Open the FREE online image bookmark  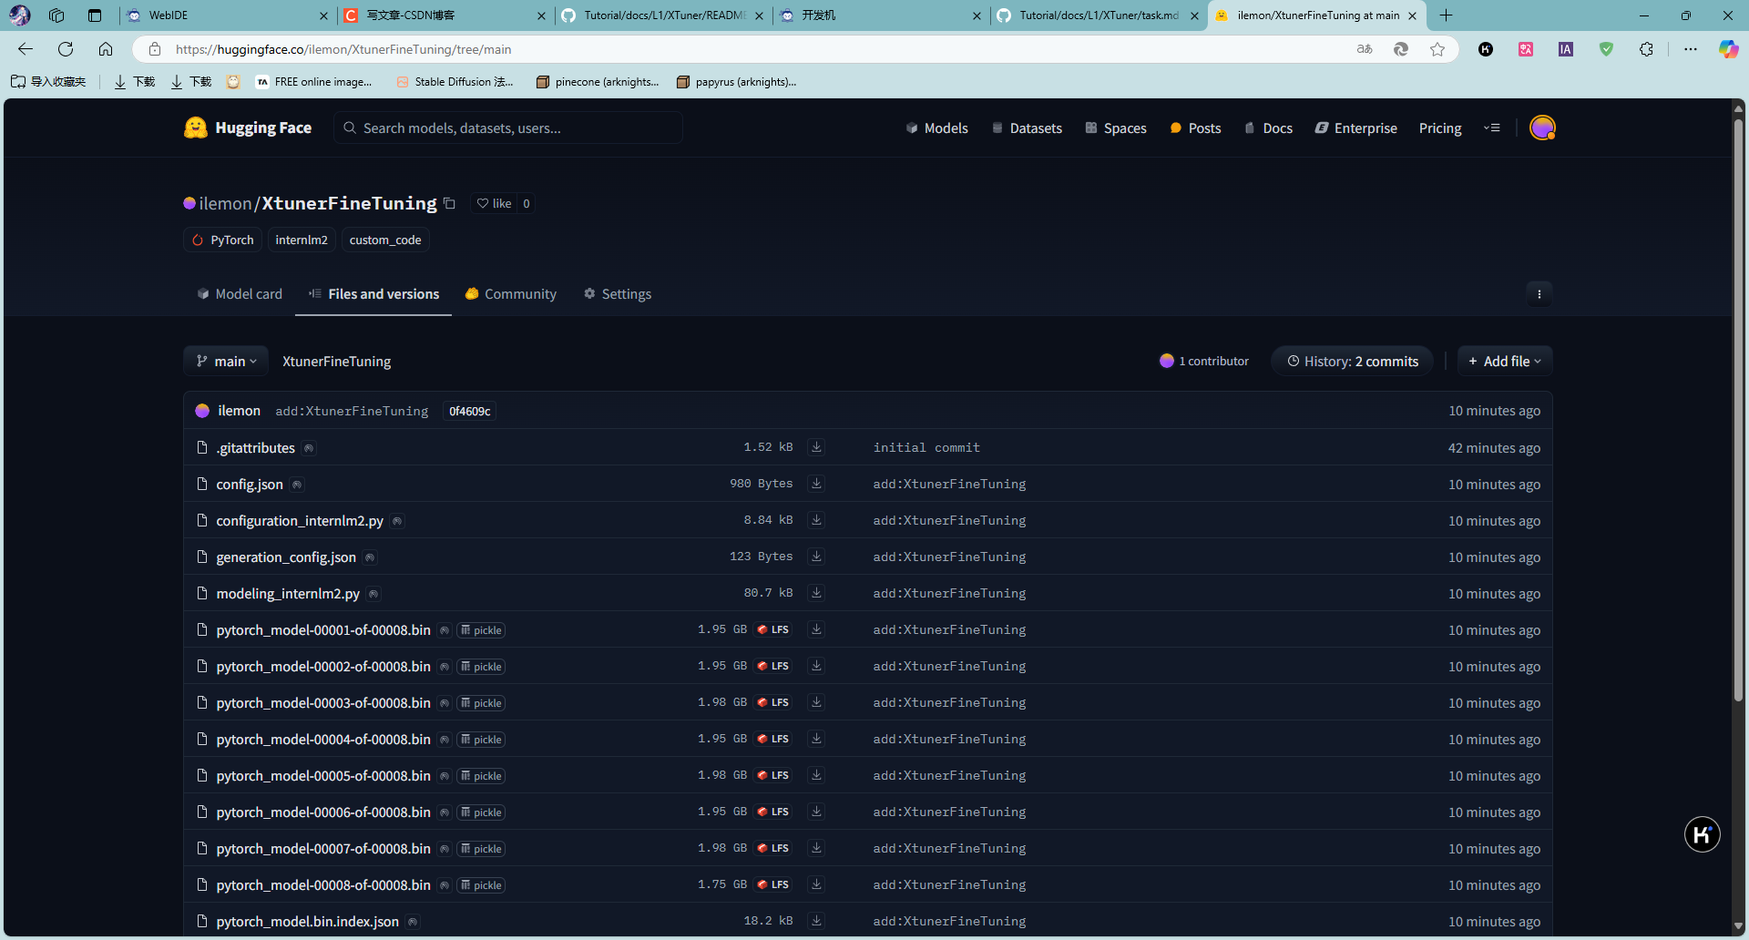point(314,82)
